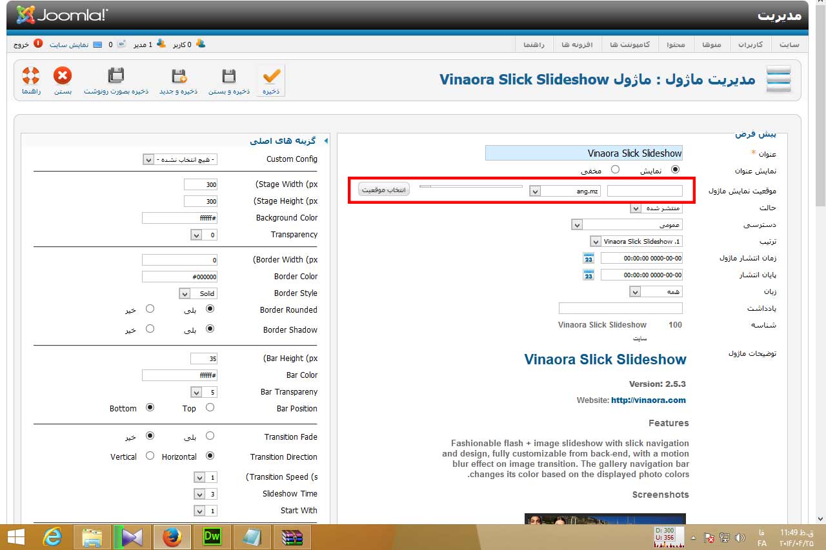Open the Transparency dropdown
This screenshot has width=826, height=550.
204,235
